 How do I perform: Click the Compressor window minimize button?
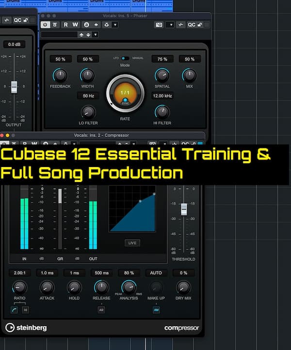[8, 135]
